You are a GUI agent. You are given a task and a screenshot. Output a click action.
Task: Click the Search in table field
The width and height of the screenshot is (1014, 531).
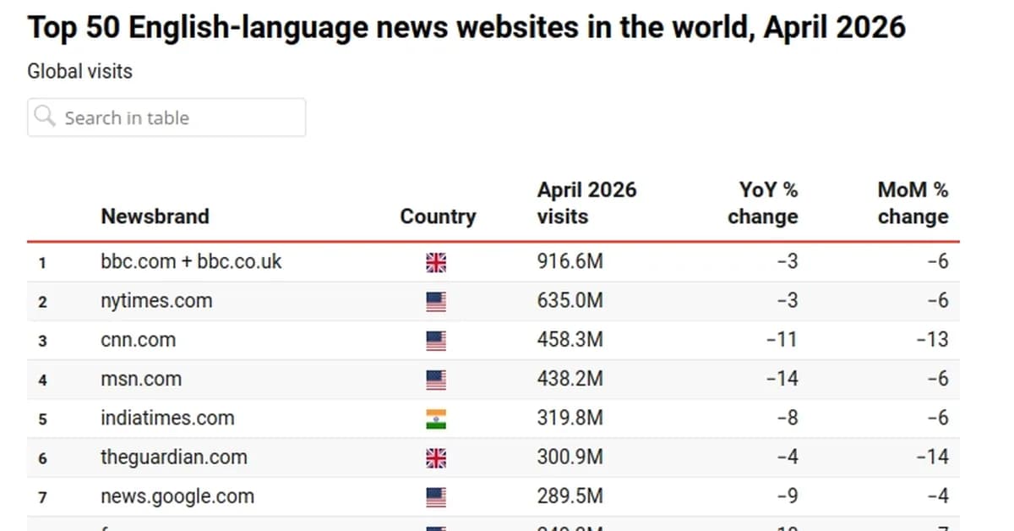(166, 118)
